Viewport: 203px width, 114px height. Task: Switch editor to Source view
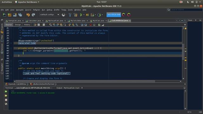tap(9, 25)
